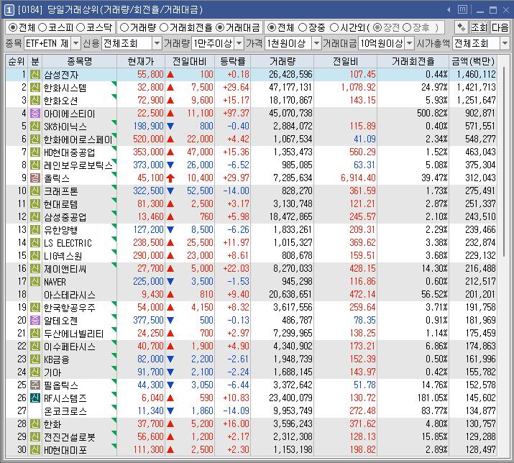514x463 pixels.
Task: Sort by the 금액(백만) column header
Action: 473,61
